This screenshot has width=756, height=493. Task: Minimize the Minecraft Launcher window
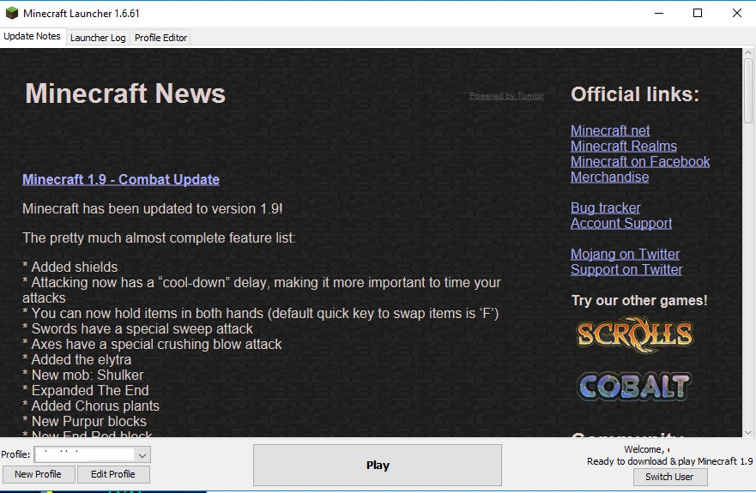coord(659,13)
